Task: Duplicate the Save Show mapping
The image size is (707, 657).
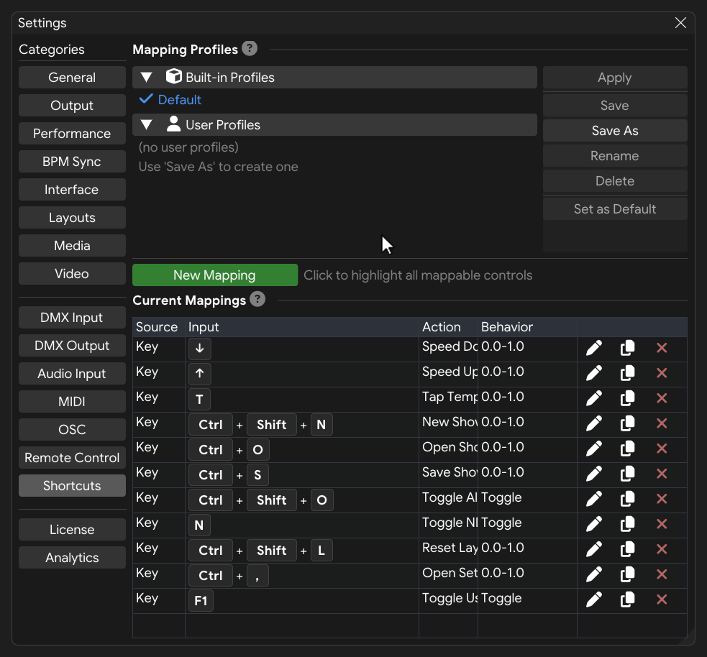Action: click(x=628, y=474)
